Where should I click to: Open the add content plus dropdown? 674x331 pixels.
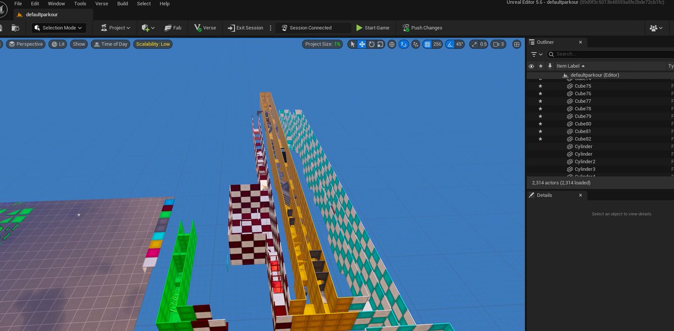(x=148, y=27)
